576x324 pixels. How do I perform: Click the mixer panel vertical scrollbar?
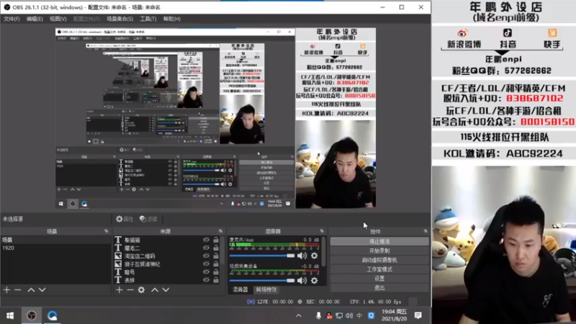click(x=323, y=251)
